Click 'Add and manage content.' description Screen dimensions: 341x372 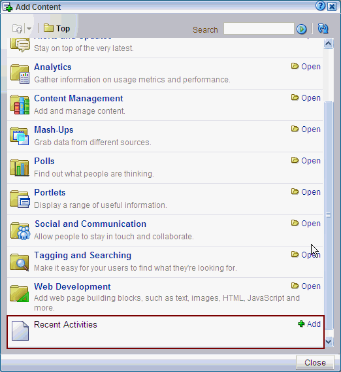[80, 110]
